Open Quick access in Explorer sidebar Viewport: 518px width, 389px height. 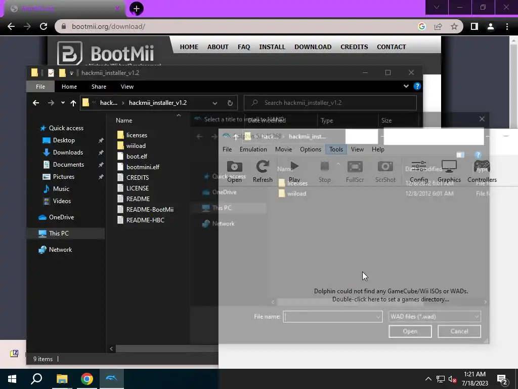62,128
